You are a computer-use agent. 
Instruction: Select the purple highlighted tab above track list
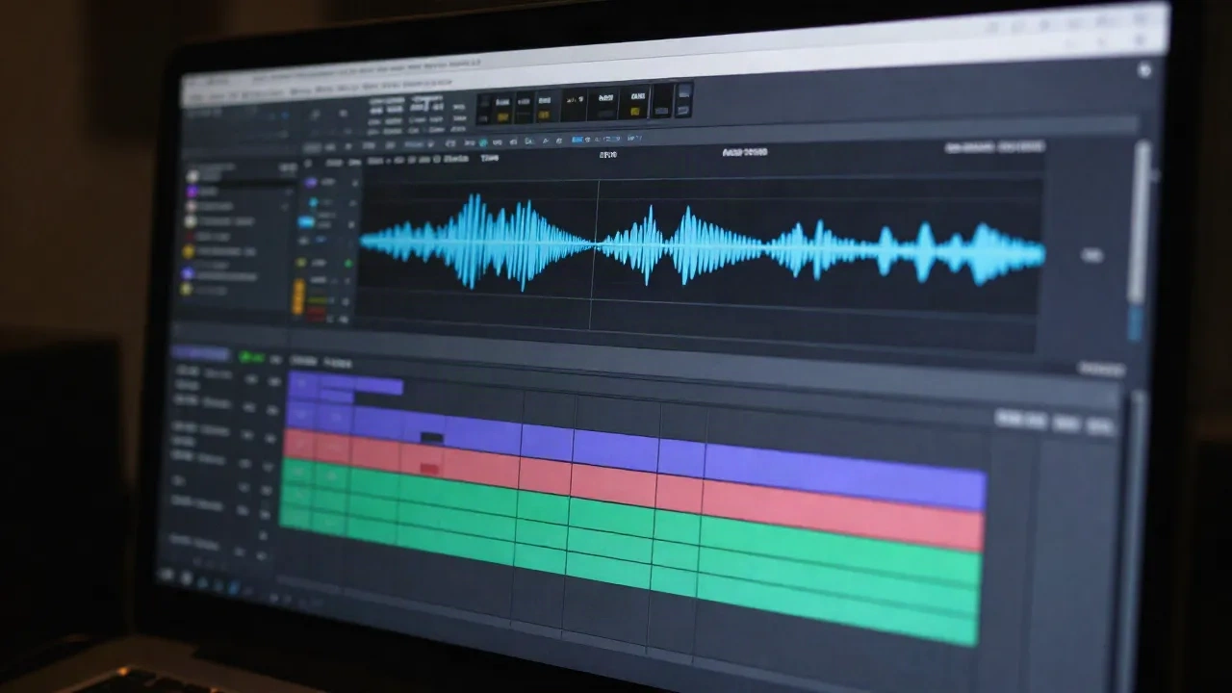click(x=200, y=354)
